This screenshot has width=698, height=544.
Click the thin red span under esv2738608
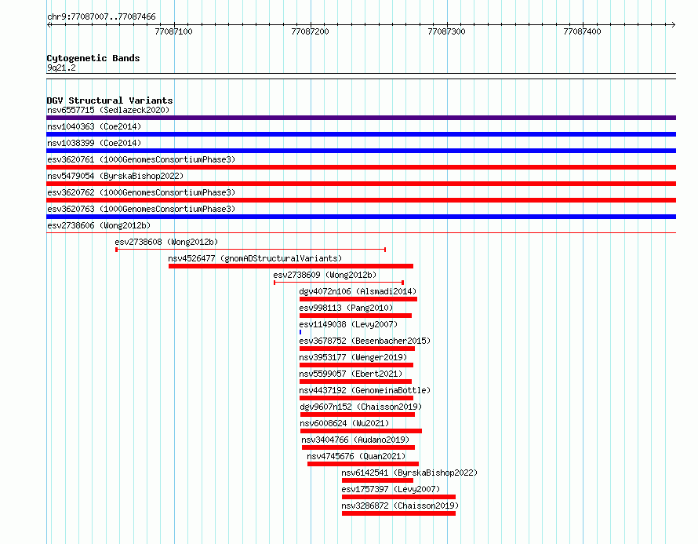tap(251, 250)
